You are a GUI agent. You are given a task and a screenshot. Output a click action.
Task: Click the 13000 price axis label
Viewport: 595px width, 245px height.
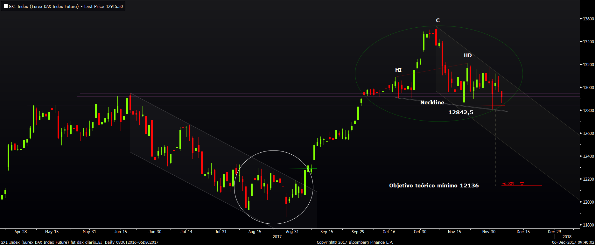click(x=588, y=87)
